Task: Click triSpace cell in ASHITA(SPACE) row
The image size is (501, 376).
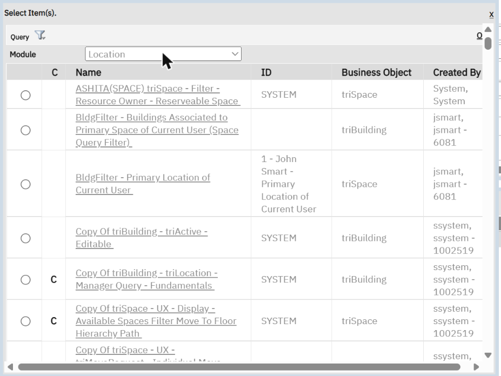Action: click(359, 95)
